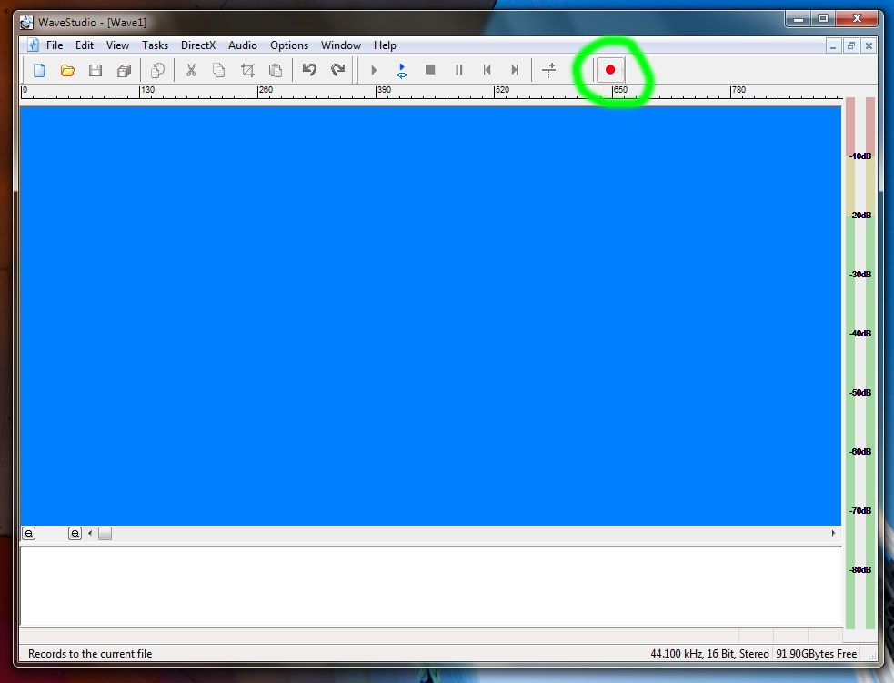Stop playback
The image size is (894, 683).
pyautogui.click(x=430, y=70)
